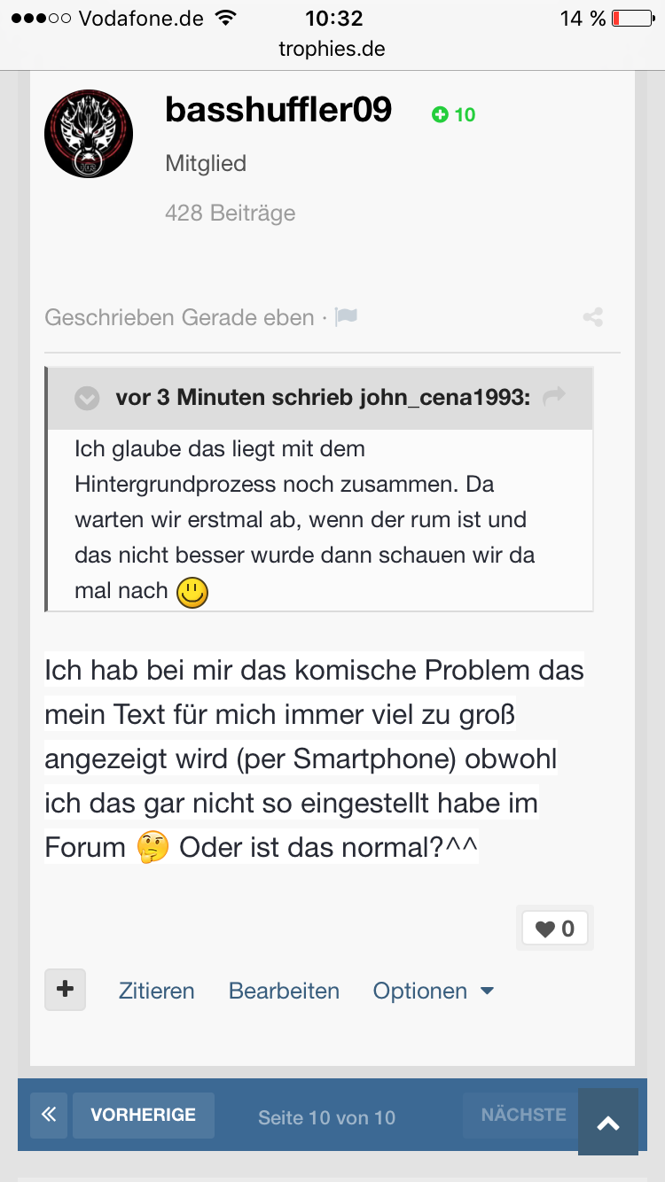Open the 'Seite 10 von 10' page selector

coord(326,1117)
